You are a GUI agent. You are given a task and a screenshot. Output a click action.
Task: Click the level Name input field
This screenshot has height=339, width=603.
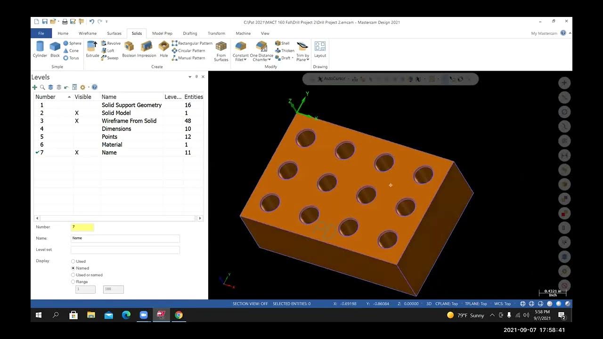(125, 238)
